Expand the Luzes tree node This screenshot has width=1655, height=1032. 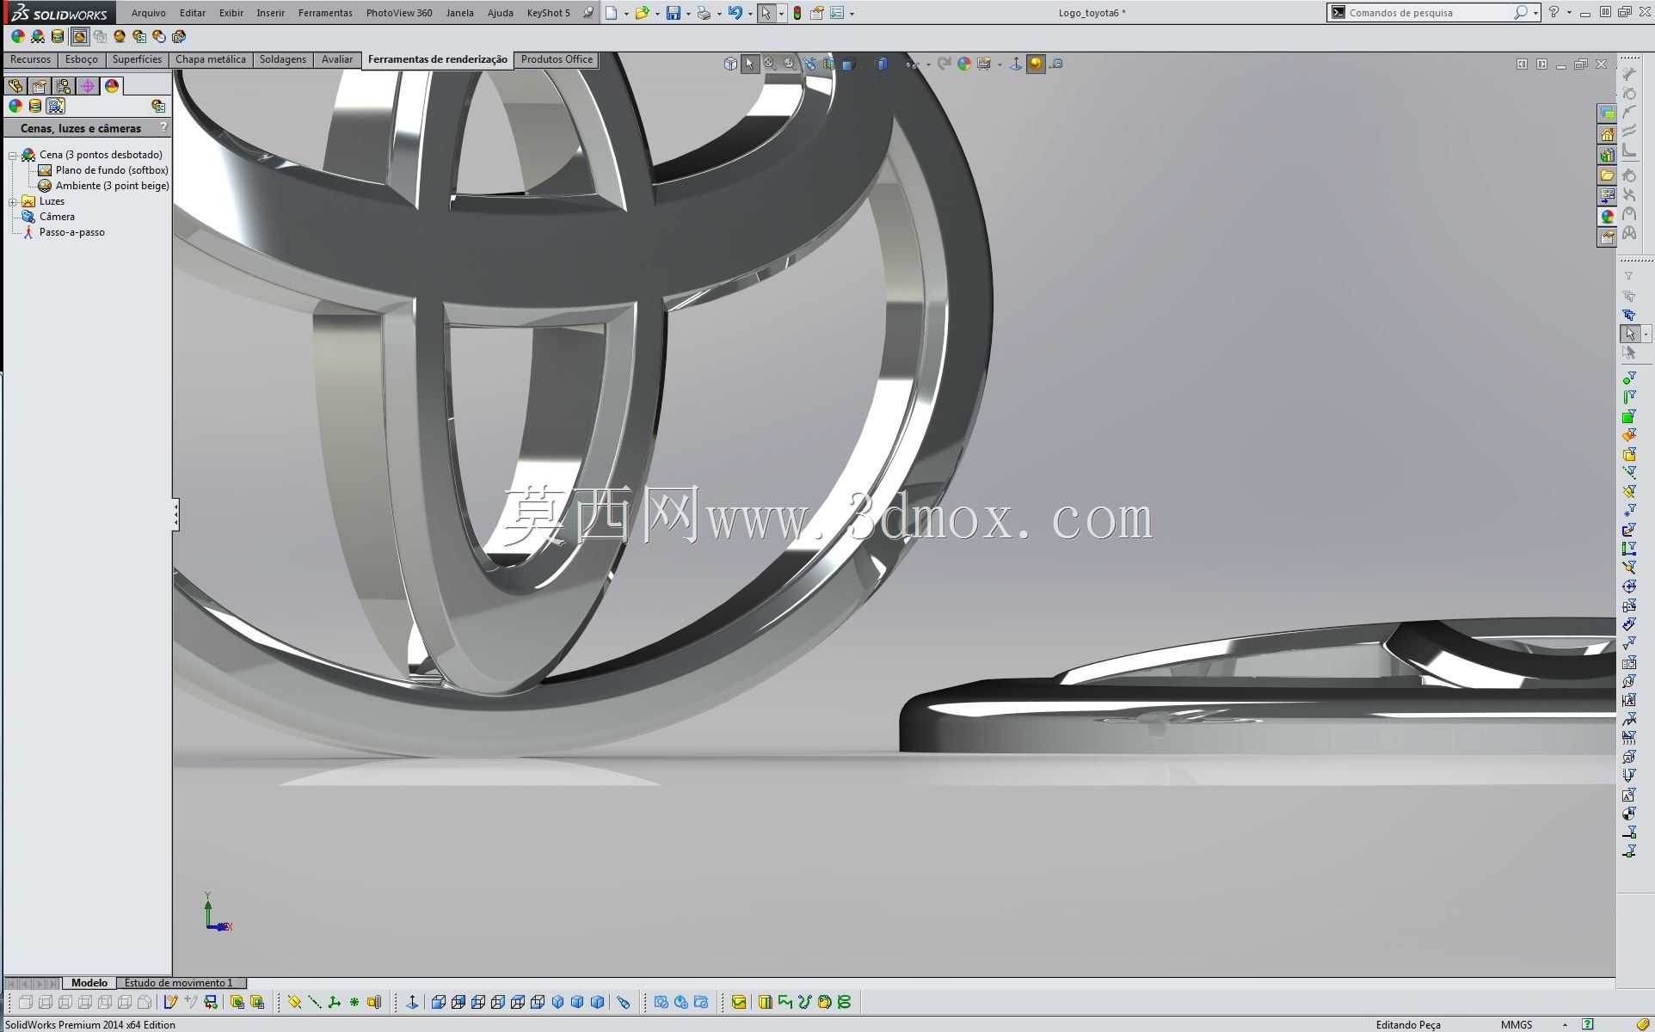click(13, 202)
